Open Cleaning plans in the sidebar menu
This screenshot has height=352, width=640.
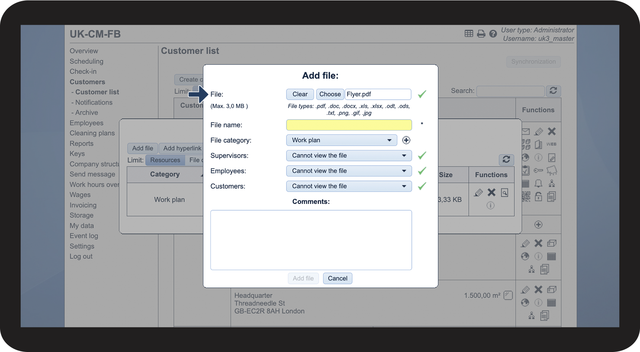coord(92,133)
